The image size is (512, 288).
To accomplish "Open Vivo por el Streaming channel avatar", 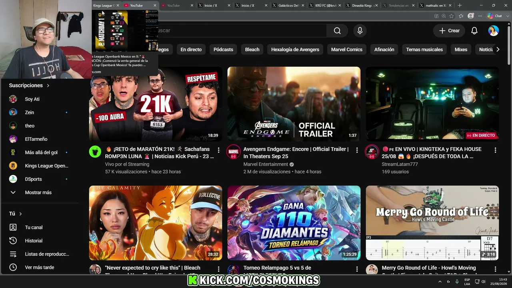I will point(95,152).
